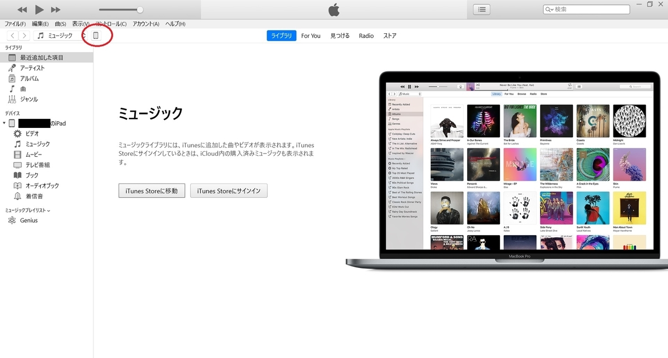Open the ヘルプ(H) menu
Viewport: 668px width, 358px height.
(x=175, y=24)
